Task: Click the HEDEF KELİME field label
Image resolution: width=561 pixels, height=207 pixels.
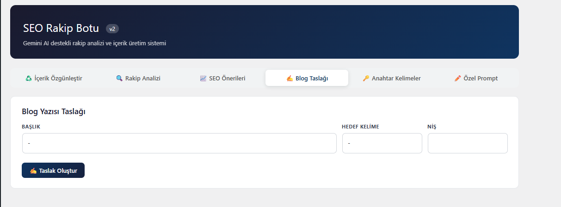Action: 360,126
